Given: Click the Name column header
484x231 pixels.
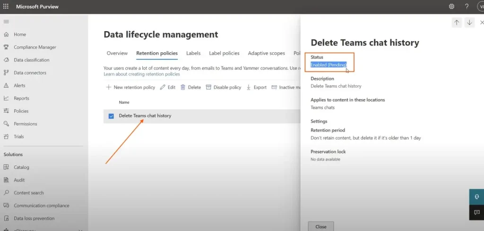Looking at the screenshot, I should (124, 102).
